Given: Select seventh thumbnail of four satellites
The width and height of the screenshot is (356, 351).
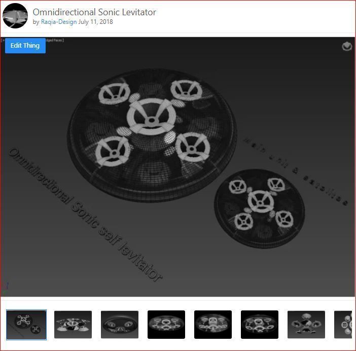Looking at the screenshot, I should [306, 325].
